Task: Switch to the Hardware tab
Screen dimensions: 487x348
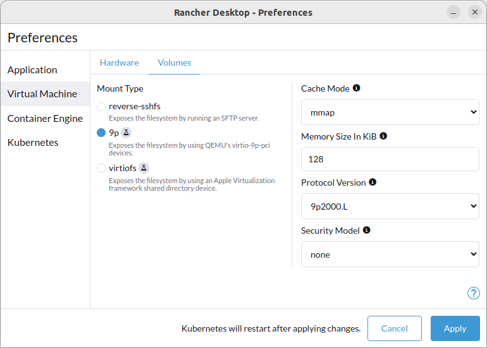Action: click(120, 63)
